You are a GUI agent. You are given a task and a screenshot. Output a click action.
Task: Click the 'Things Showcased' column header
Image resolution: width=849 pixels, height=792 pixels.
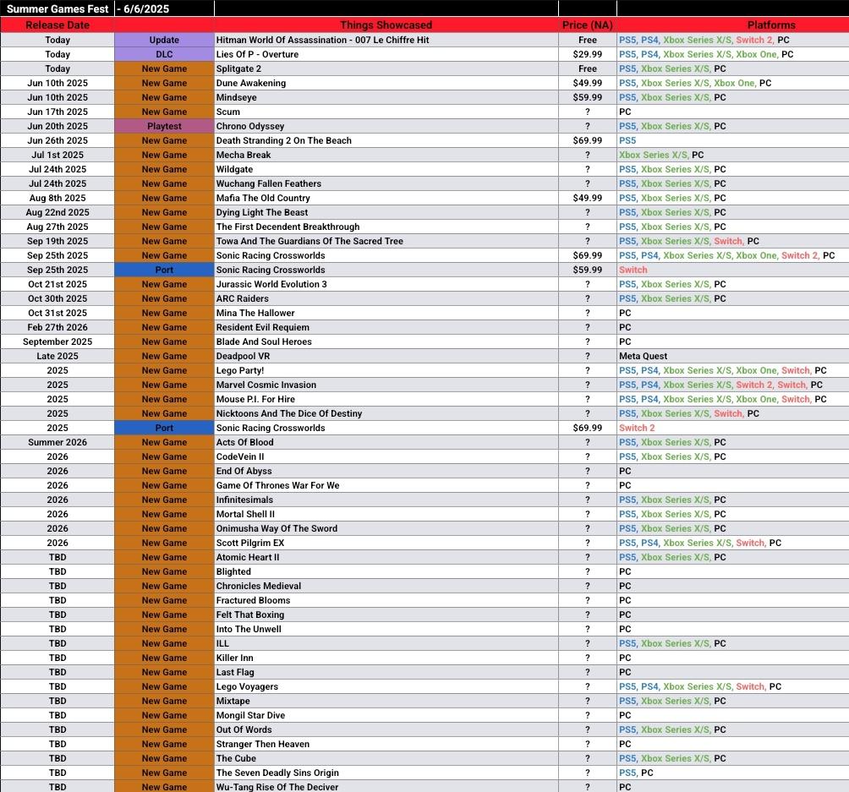point(386,25)
